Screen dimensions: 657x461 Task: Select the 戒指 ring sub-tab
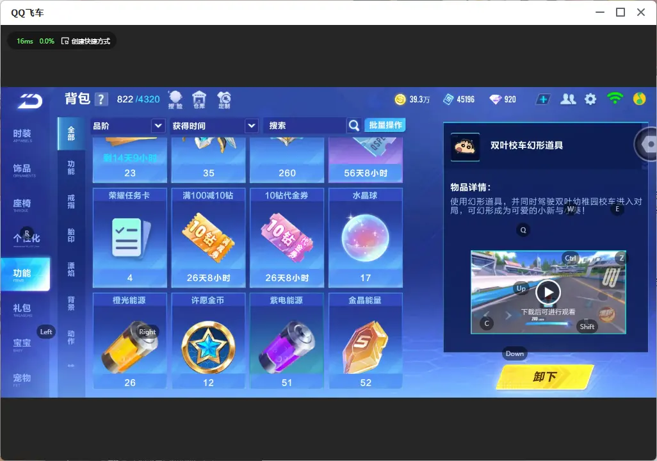point(71,201)
